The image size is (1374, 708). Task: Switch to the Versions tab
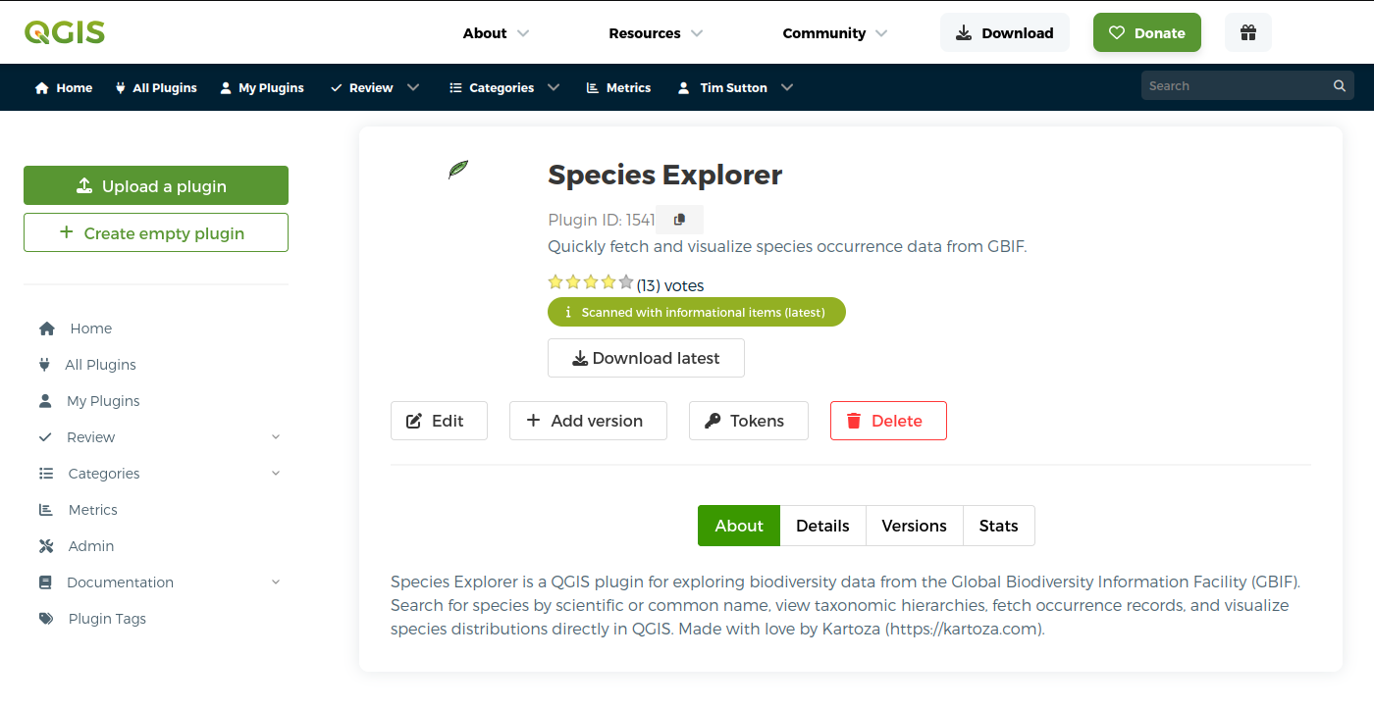tap(914, 526)
